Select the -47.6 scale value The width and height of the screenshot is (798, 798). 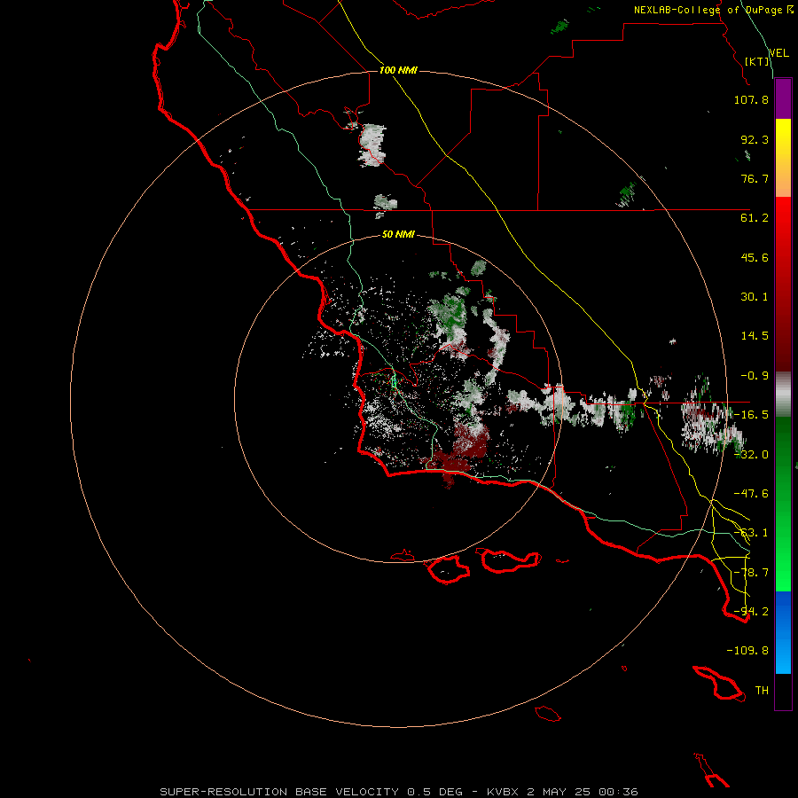pos(751,494)
